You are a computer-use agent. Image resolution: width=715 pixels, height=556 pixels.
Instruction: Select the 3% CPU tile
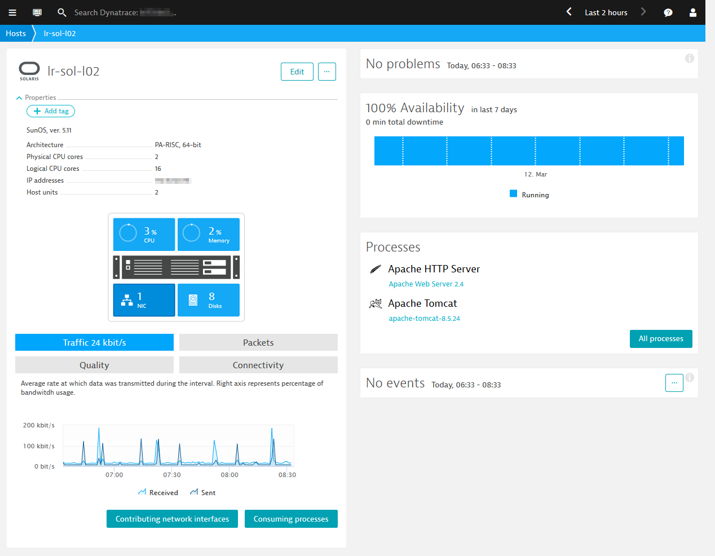[144, 235]
